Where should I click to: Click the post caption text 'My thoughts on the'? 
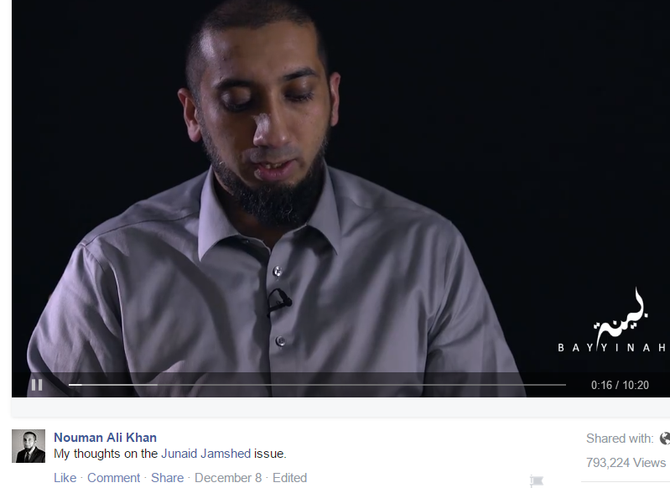pos(106,454)
